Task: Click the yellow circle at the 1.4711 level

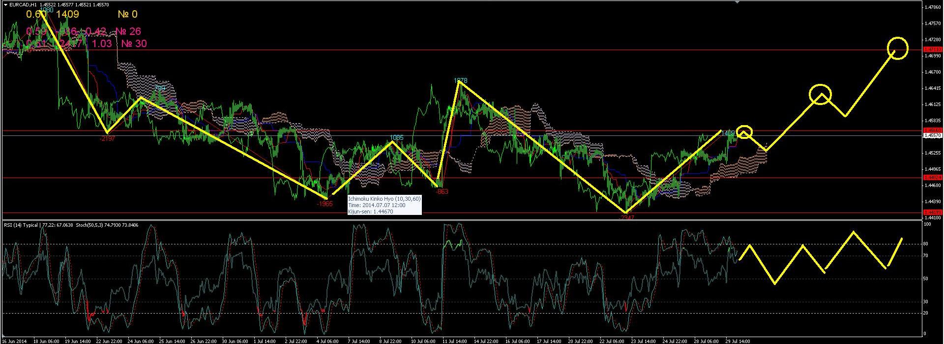Action: (897, 48)
